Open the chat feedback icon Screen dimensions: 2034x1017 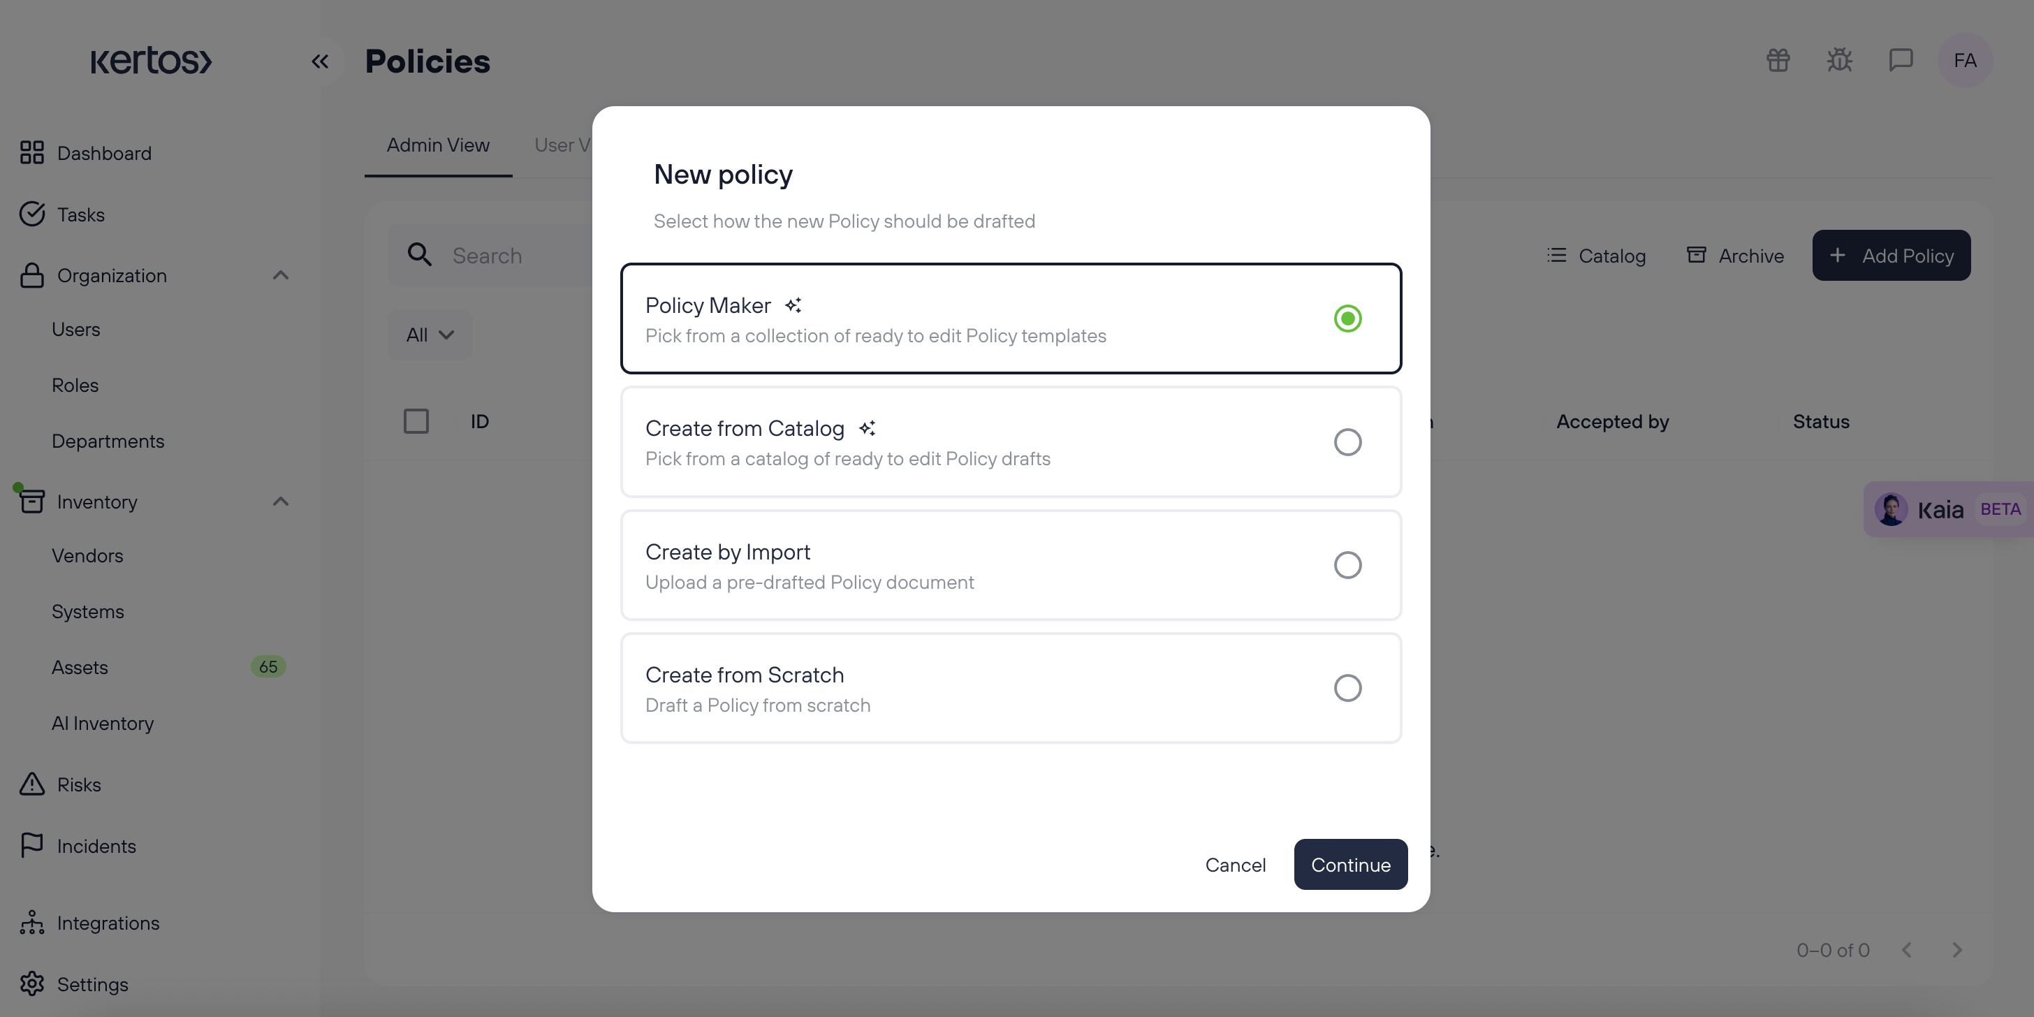(x=1901, y=60)
